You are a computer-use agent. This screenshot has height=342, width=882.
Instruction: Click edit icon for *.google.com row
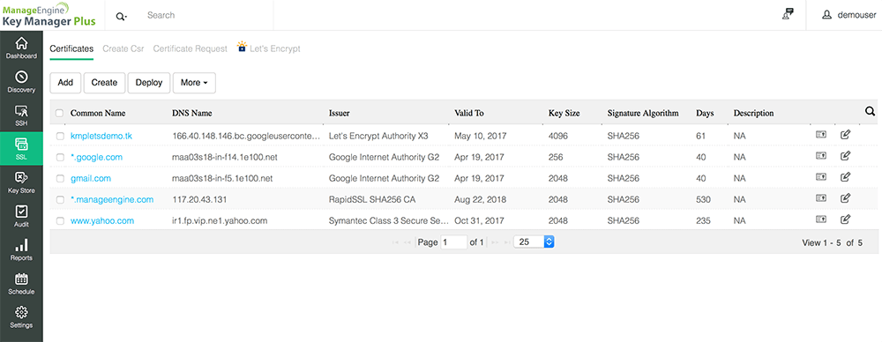coord(845,156)
